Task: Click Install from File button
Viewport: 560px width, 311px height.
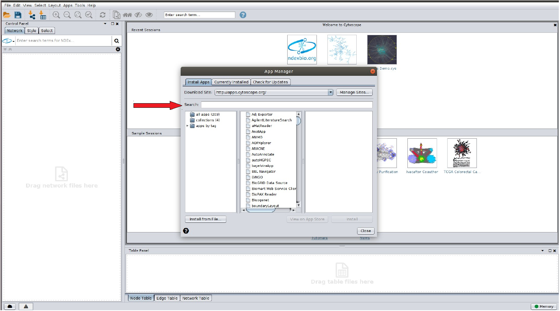Action: tap(206, 219)
